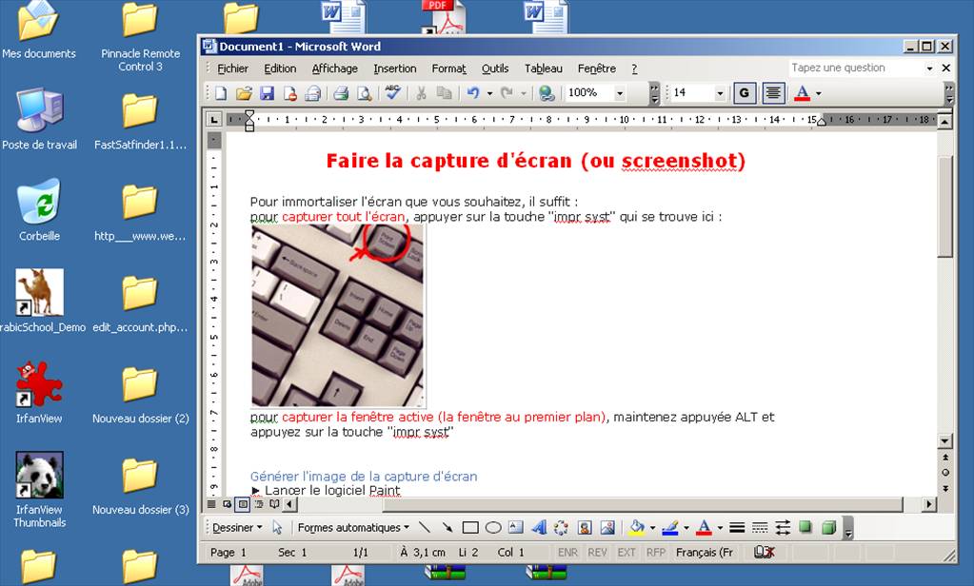Apply 3D style green cube icon
The height and width of the screenshot is (586, 974).
point(828,528)
